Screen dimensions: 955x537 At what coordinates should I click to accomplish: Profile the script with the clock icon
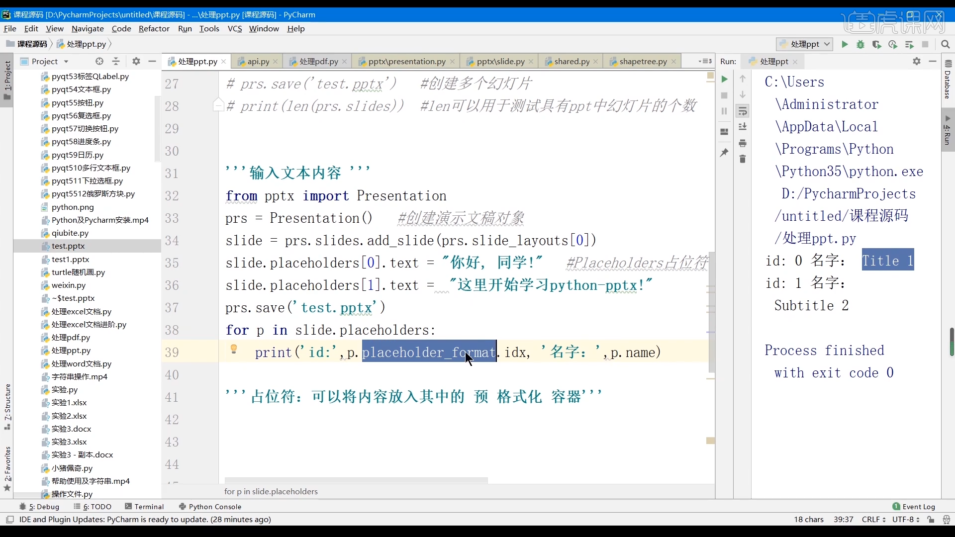893,45
